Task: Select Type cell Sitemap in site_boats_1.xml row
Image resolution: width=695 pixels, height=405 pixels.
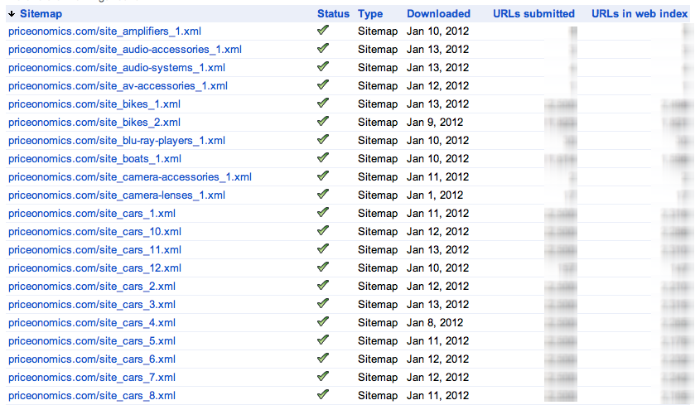Action: click(x=378, y=159)
